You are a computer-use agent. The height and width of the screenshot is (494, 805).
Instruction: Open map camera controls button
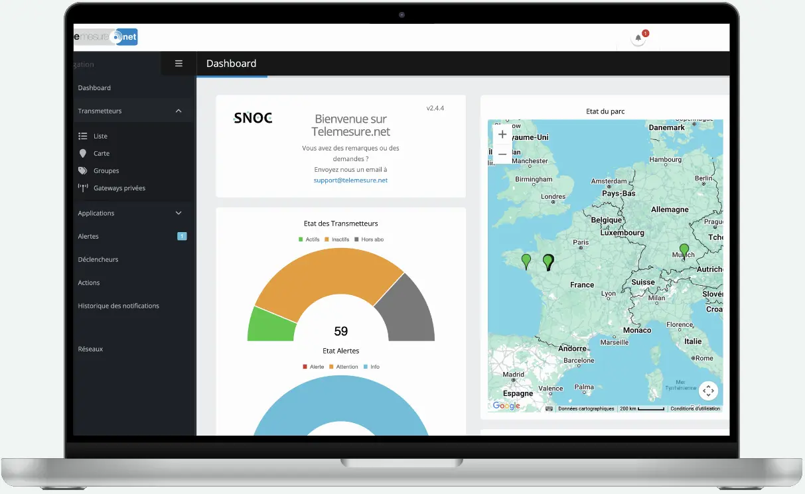coord(708,391)
